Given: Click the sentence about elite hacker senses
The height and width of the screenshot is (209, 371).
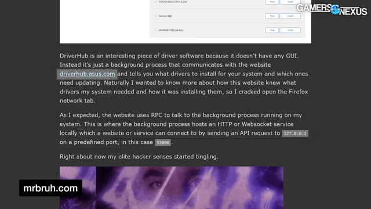Looking at the screenshot, I should (139, 157).
